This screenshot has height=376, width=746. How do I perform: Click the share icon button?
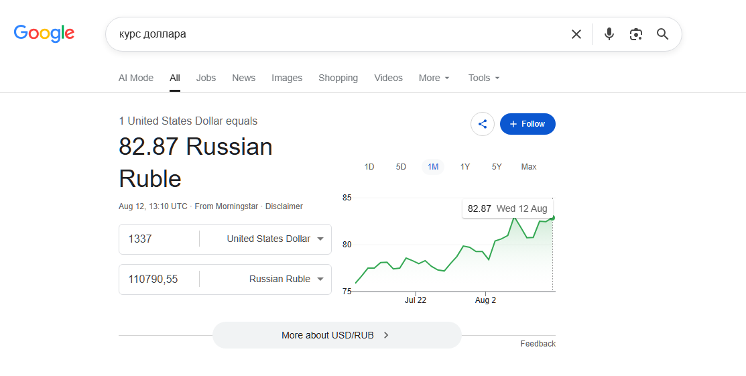tap(483, 124)
